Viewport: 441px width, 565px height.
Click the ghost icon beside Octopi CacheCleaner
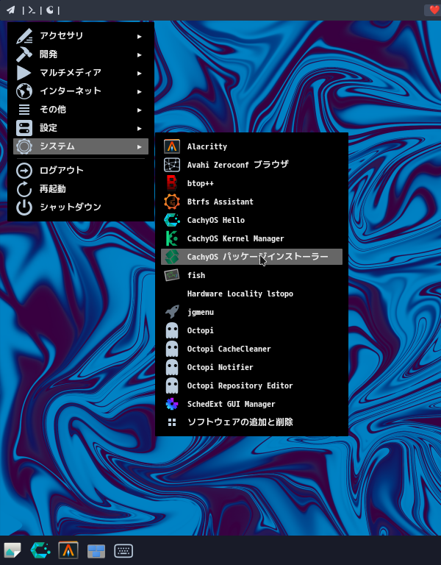[x=172, y=349]
